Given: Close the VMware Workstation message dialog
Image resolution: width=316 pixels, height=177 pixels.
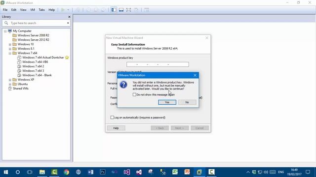Looking at the screenshot, I should [195, 75].
